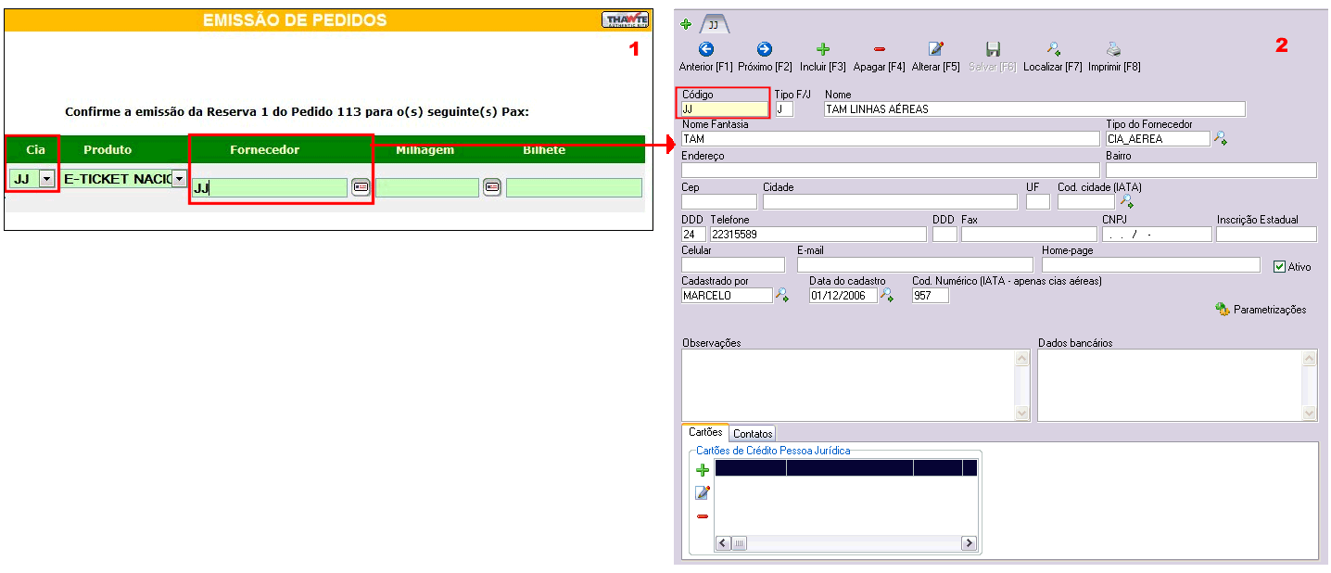Click the Home-page field

tap(1151, 265)
